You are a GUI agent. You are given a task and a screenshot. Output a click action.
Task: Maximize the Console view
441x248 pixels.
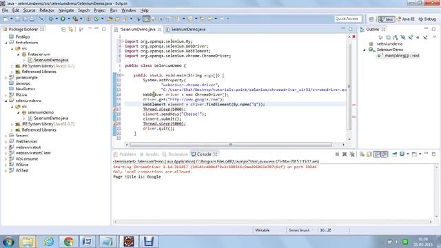(433, 154)
